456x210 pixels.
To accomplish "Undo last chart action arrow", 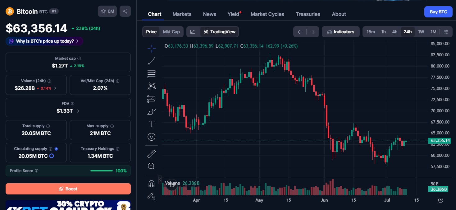I will pyautogui.click(x=300, y=32).
